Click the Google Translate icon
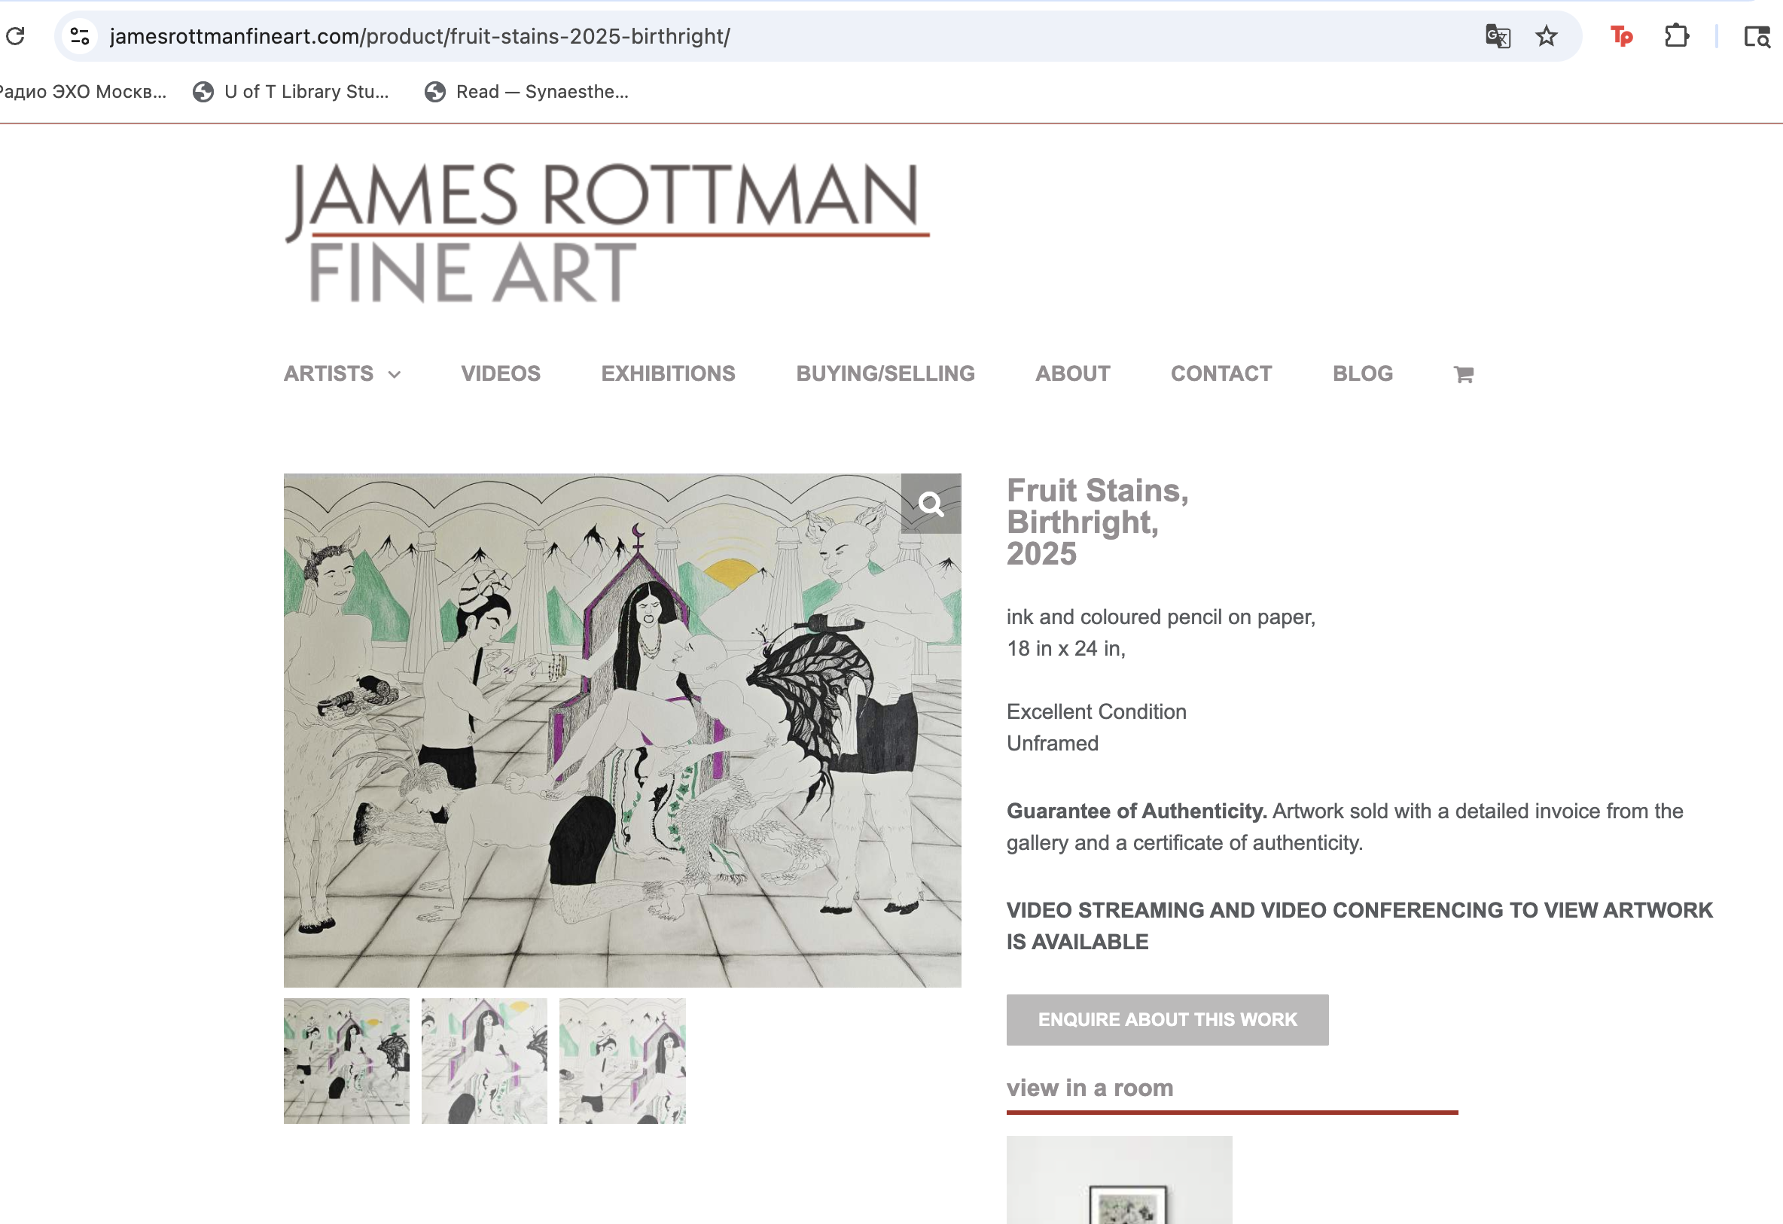This screenshot has height=1224, width=1783. [1498, 36]
